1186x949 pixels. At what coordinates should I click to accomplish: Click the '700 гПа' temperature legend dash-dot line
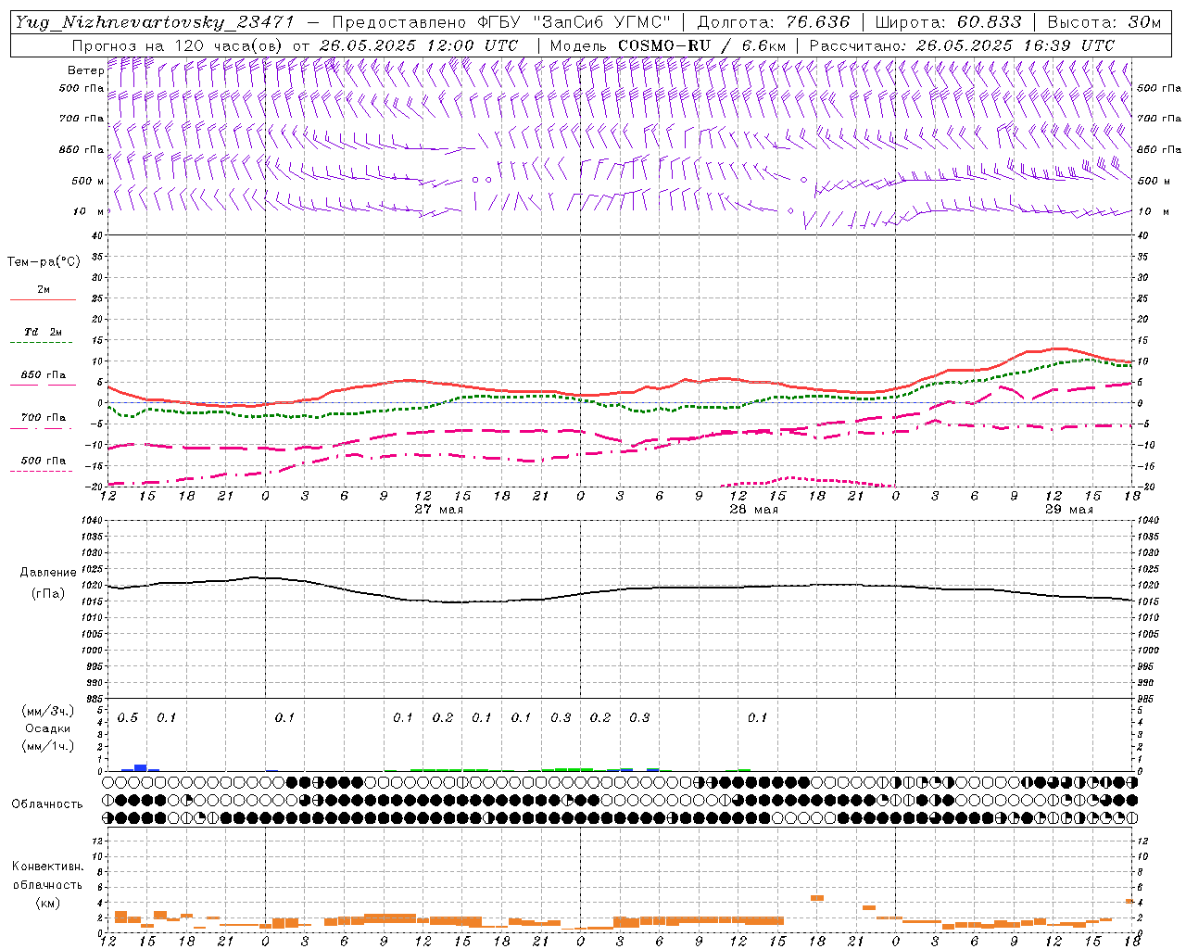click(42, 429)
